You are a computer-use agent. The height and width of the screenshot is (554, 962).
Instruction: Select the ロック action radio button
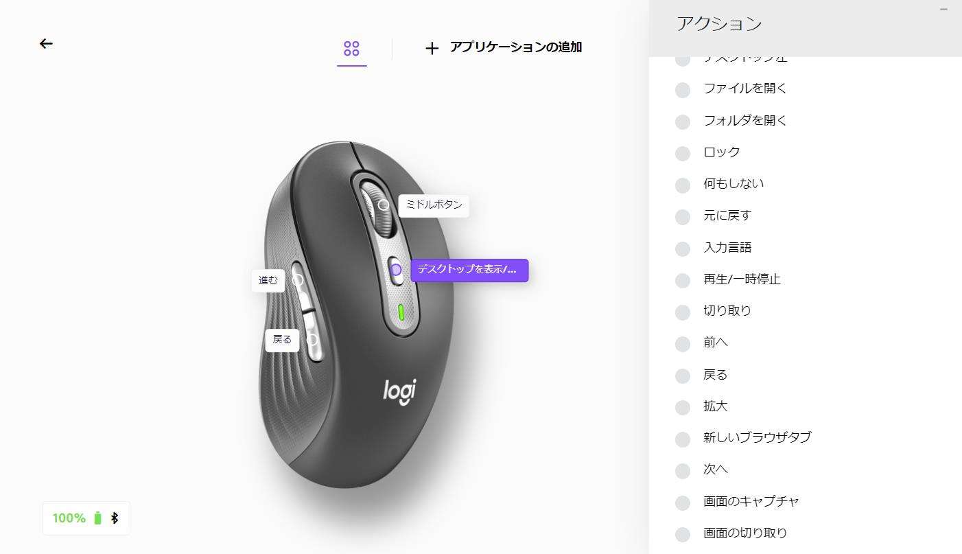point(683,154)
